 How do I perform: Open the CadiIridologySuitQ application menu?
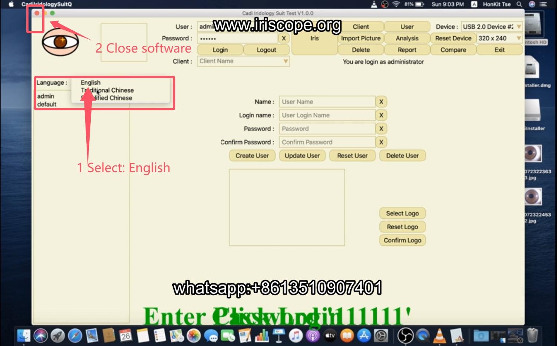(47, 4)
